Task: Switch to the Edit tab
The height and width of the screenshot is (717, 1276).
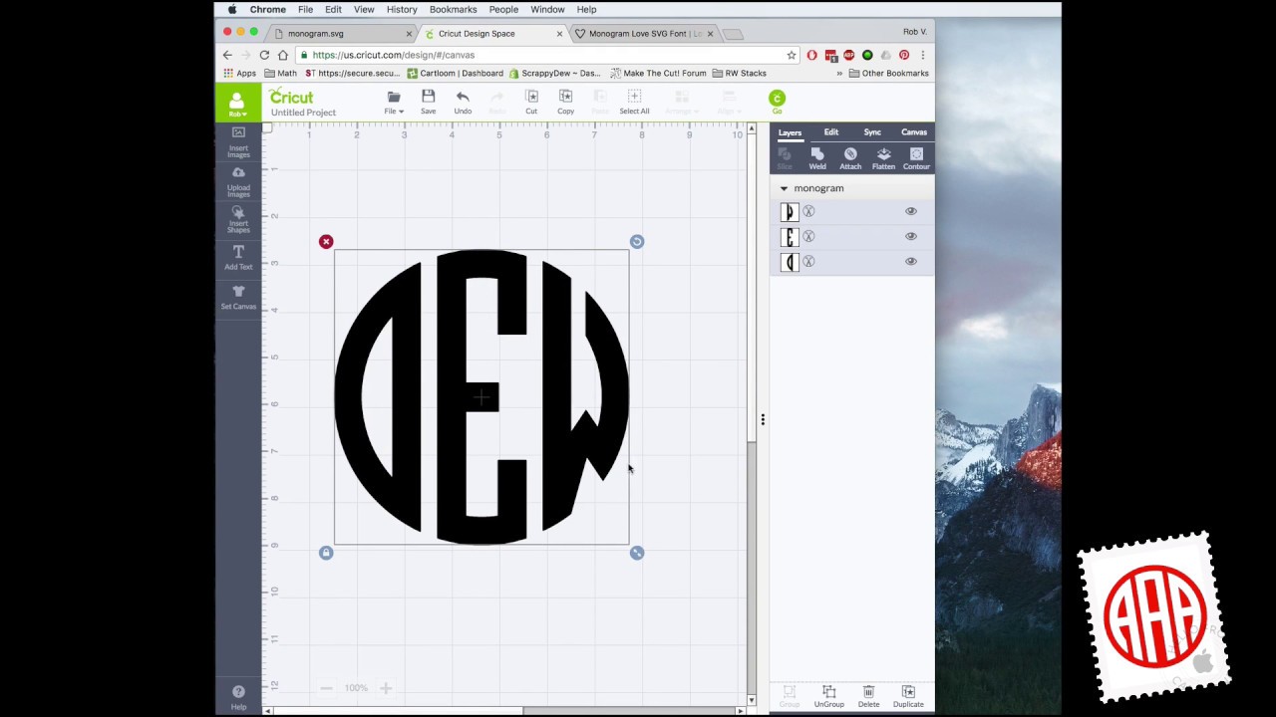Action: (831, 132)
